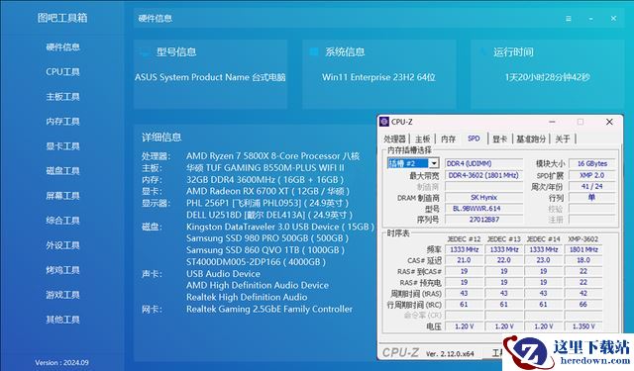634x371 pixels.
Task: Minimize the 图吧工具箱 window
Action: [x=591, y=19]
